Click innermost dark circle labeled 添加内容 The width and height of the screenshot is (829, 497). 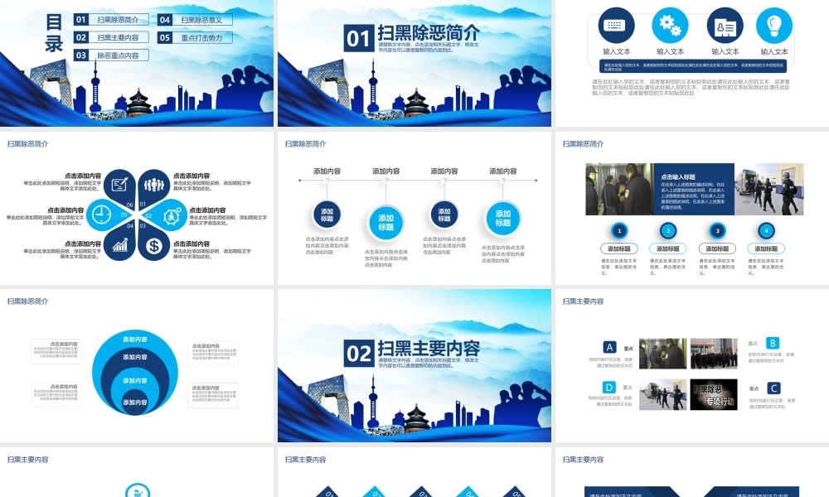pos(135,402)
